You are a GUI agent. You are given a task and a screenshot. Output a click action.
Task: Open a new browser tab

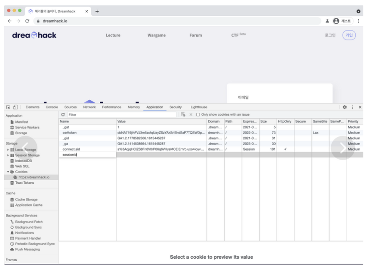click(97, 11)
